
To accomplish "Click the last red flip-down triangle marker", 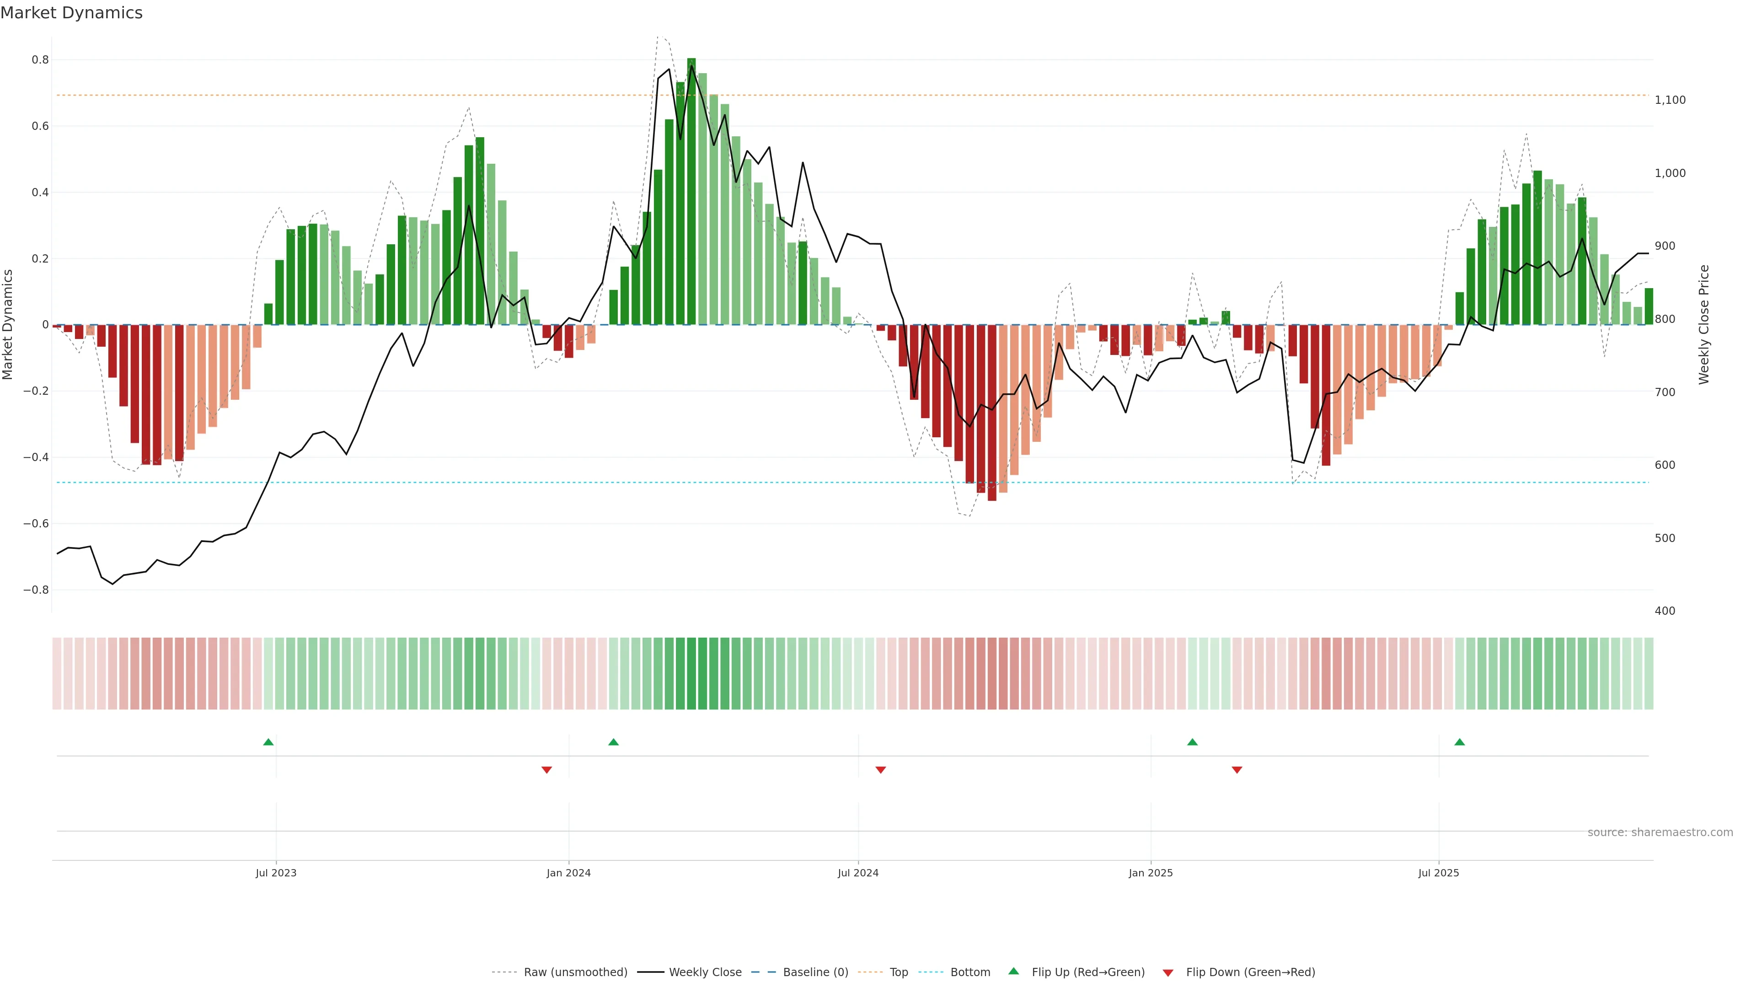I will [1237, 770].
